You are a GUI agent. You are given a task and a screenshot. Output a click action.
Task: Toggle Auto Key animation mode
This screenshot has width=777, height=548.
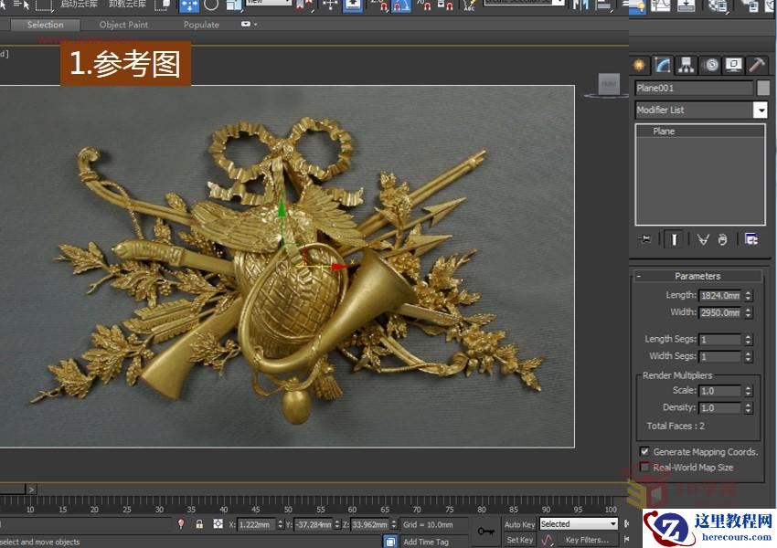[519, 523]
